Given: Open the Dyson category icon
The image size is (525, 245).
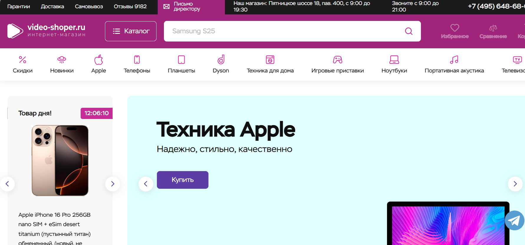Looking at the screenshot, I should point(221,59).
